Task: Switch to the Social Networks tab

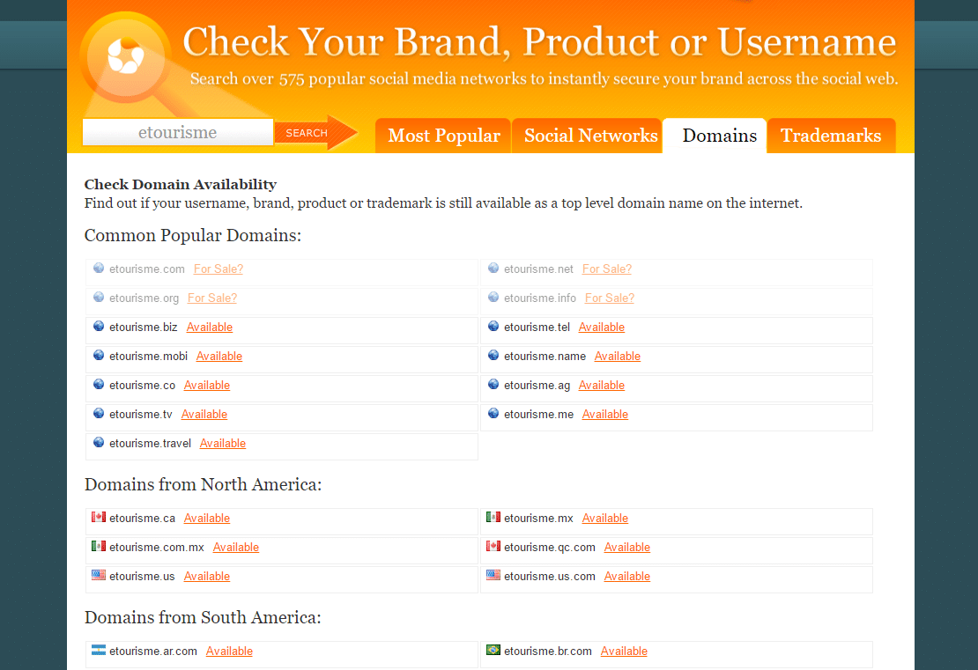Action: pos(590,136)
